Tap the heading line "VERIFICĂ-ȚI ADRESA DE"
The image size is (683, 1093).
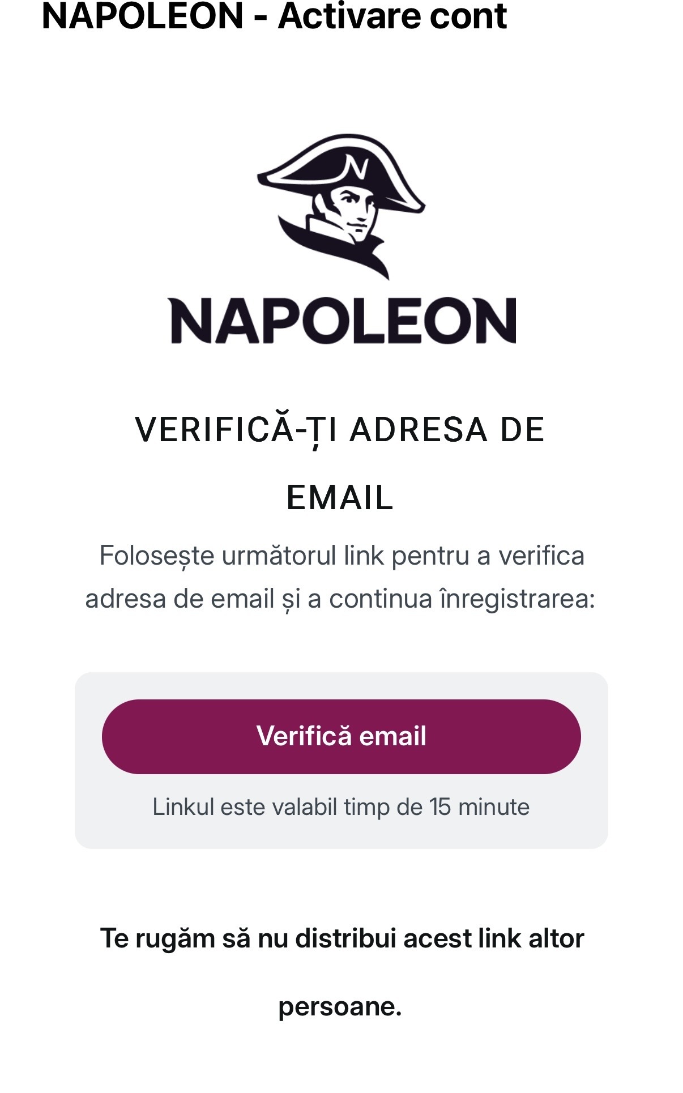point(340,430)
